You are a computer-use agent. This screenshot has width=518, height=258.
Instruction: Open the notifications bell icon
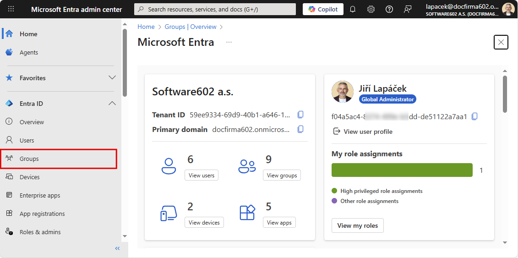click(x=353, y=9)
